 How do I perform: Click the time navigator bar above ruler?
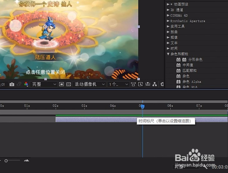coord(114,101)
